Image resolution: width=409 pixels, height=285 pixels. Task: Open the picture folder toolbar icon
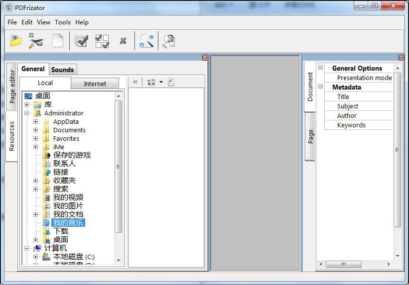16,41
